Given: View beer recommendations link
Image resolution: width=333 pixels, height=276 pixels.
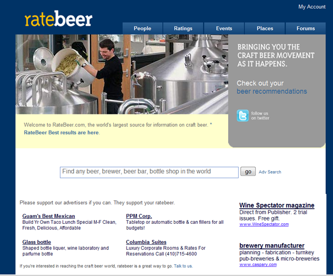Looking at the screenshot, I should 272,92.
